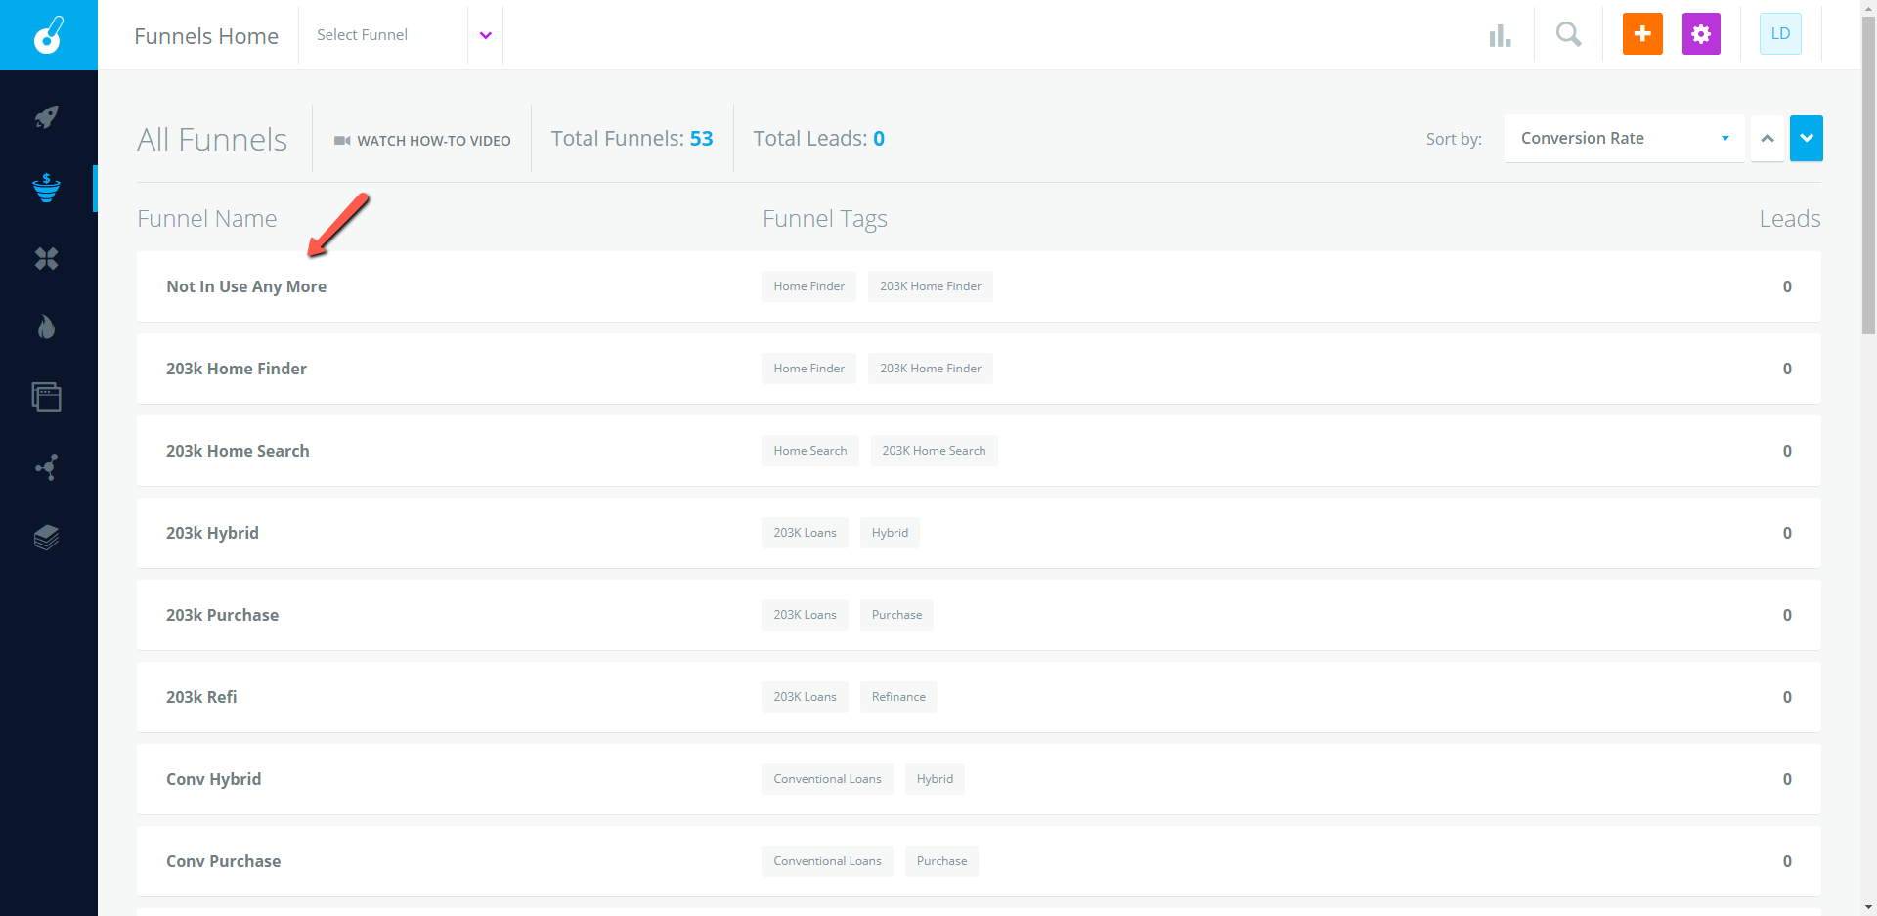Click the Refinance tag

898,697
